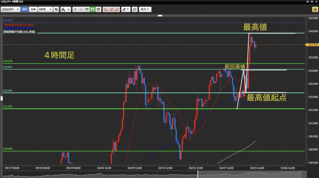The height and width of the screenshot is (178, 319).
Task: Click the yellow crosshair icon at top right
Action: click(315, 9)
